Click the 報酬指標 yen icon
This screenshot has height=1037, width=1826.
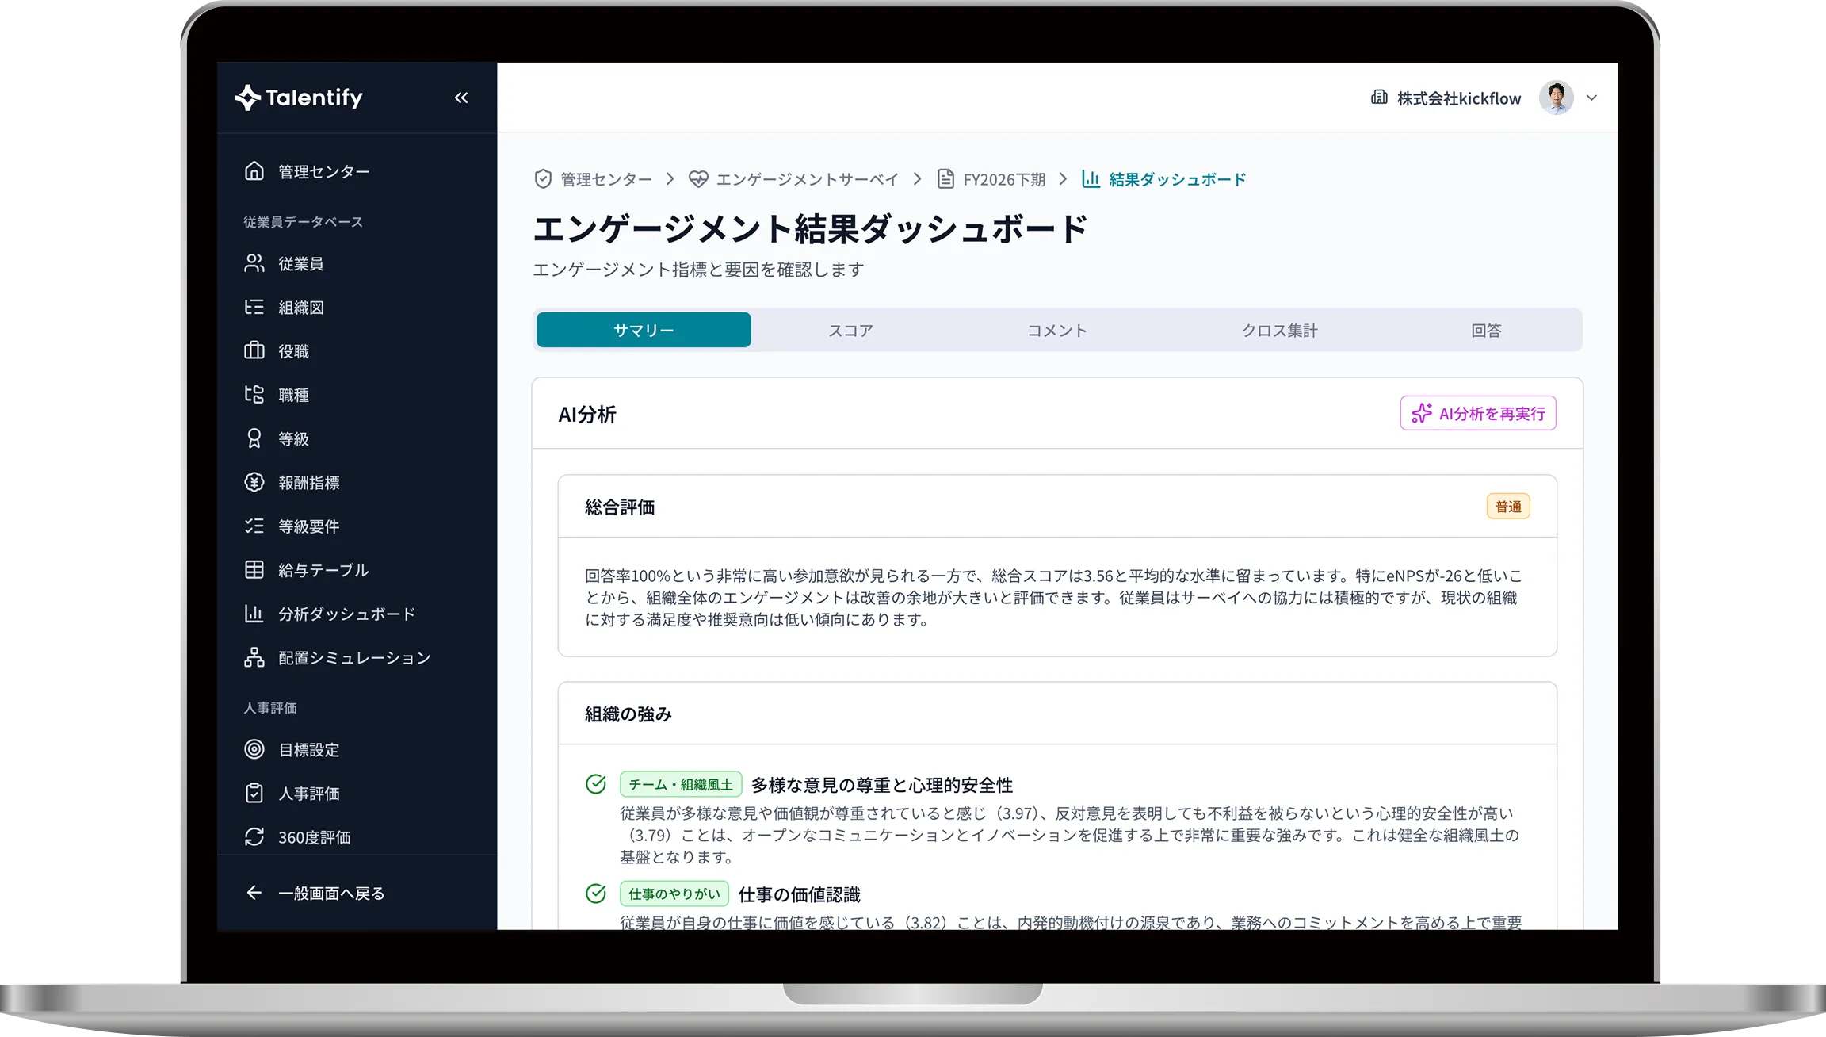(254, 482)
